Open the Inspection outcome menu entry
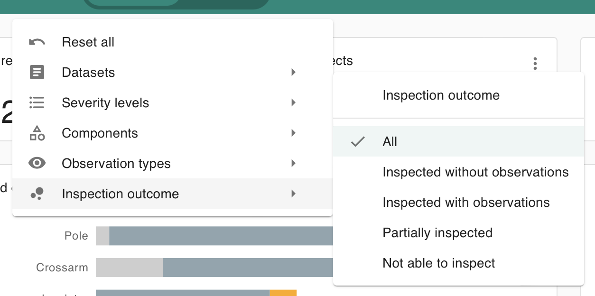The height and width of the screenshot is (296, 595). click(120, 194)
